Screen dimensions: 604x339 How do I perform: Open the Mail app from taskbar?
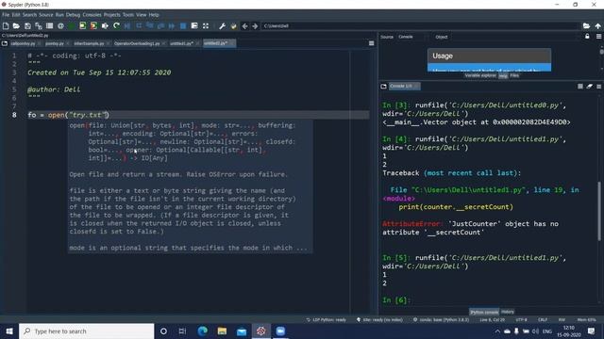pos(242,331)
